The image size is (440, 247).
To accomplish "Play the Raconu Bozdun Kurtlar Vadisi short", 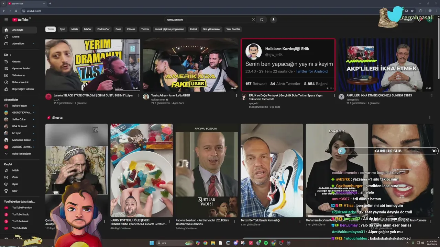I will click(x=207, y=170).
